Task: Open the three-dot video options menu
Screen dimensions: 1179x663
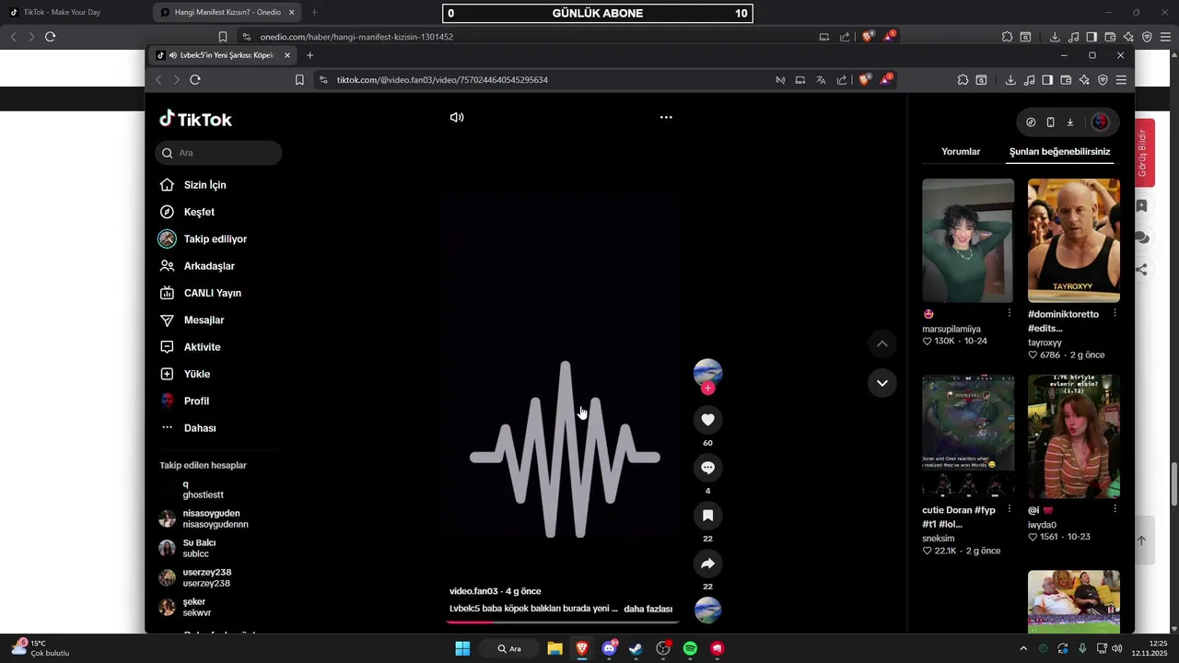Action: click(666, 118)
